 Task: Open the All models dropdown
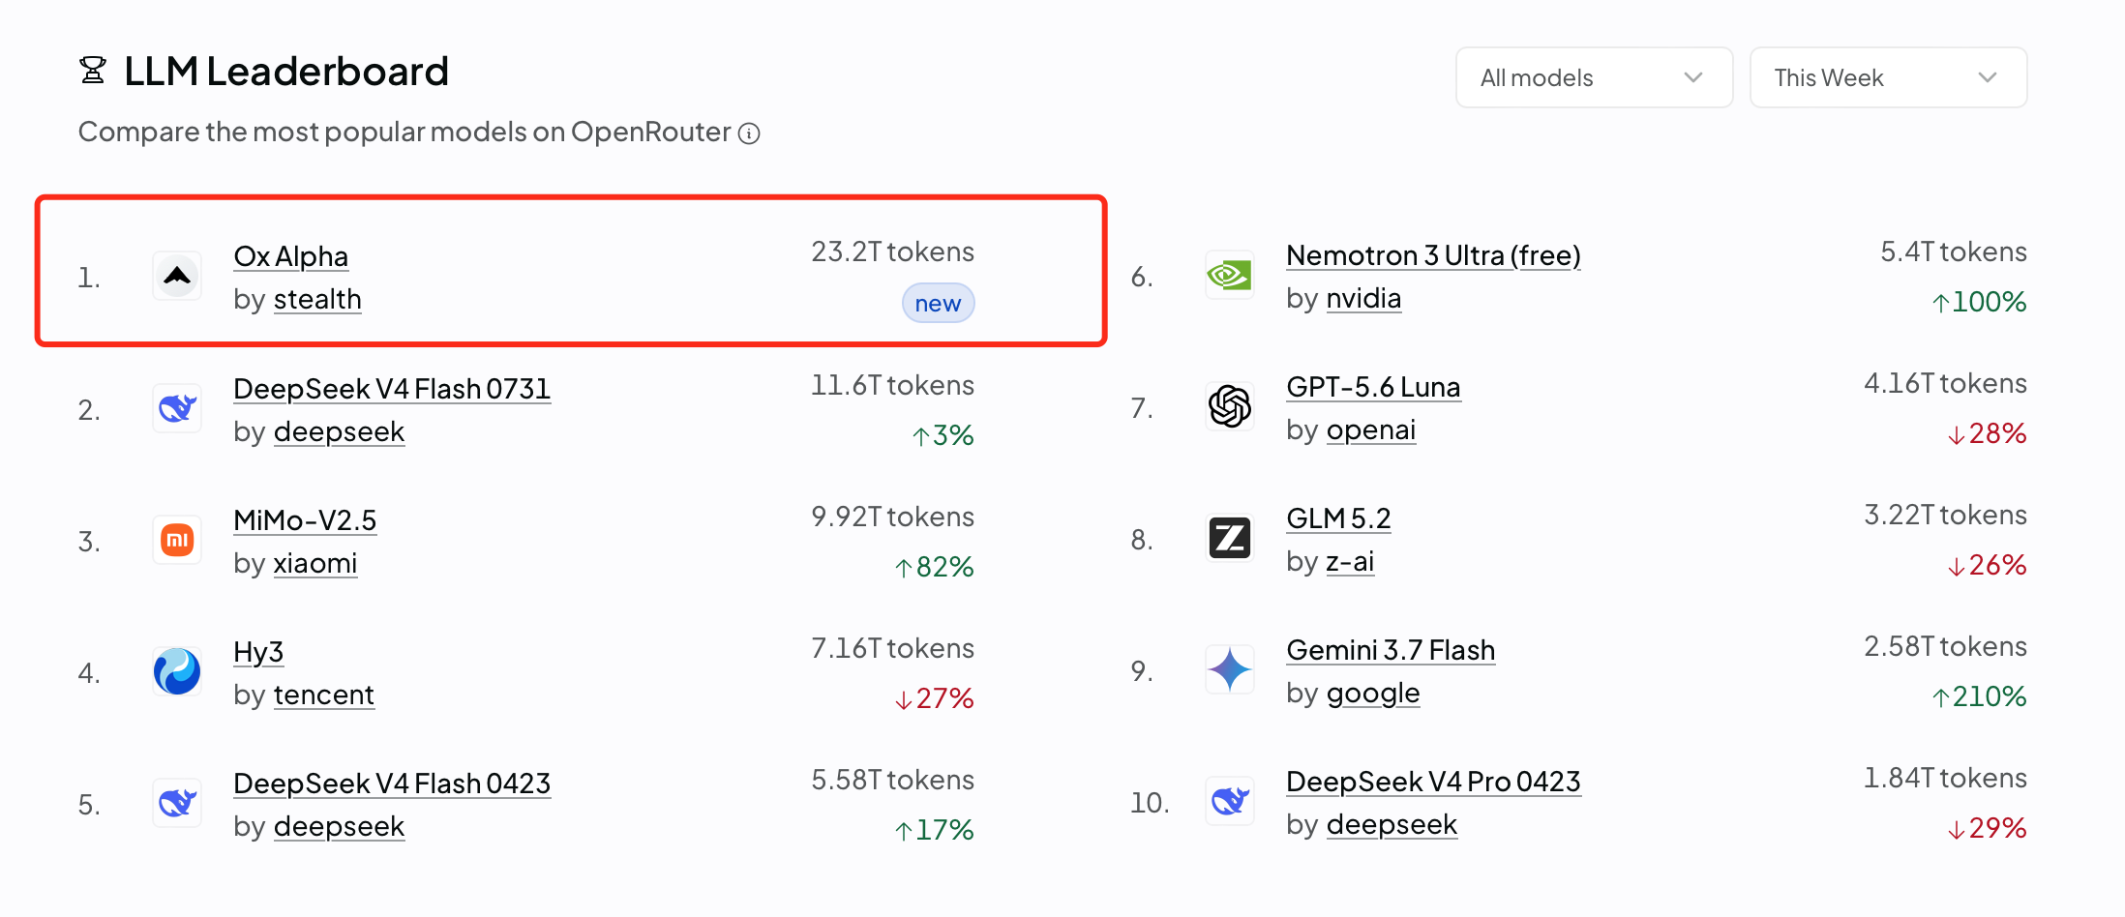click(1594, 77)
